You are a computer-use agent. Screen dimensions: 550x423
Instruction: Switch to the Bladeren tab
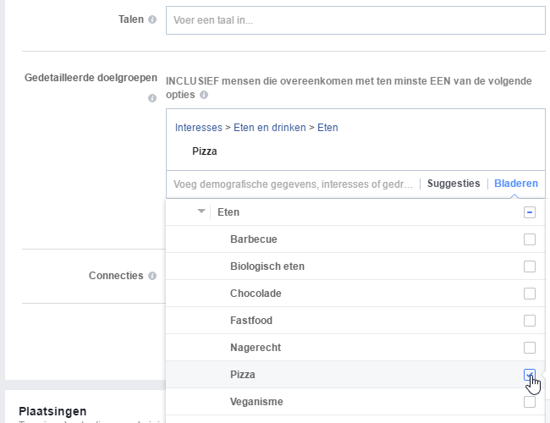pos(515,184)
